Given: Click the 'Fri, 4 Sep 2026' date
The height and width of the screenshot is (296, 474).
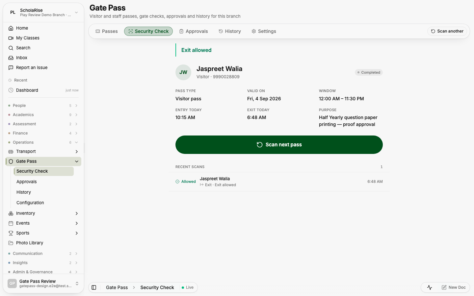Looking at the screenshot, I should [264, 99].
